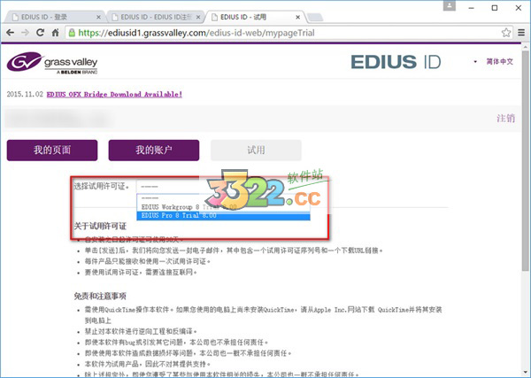Image resolution: width=531 pixels, height=378 pixels.
Task: Open EDIUS OFX Bridge Download Available link
Action: [x=114, y=94]
